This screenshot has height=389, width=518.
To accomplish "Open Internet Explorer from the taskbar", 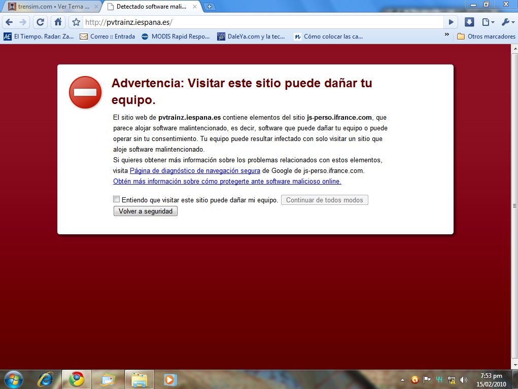I will [46, 379].
